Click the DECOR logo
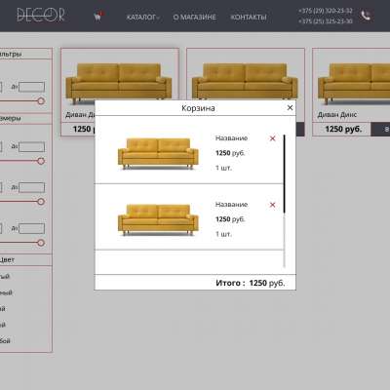390x390 pixels. pyautogui.click(x=41, y=15)
